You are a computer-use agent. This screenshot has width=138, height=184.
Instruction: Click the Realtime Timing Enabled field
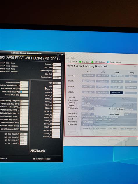(x=57, y=78)
